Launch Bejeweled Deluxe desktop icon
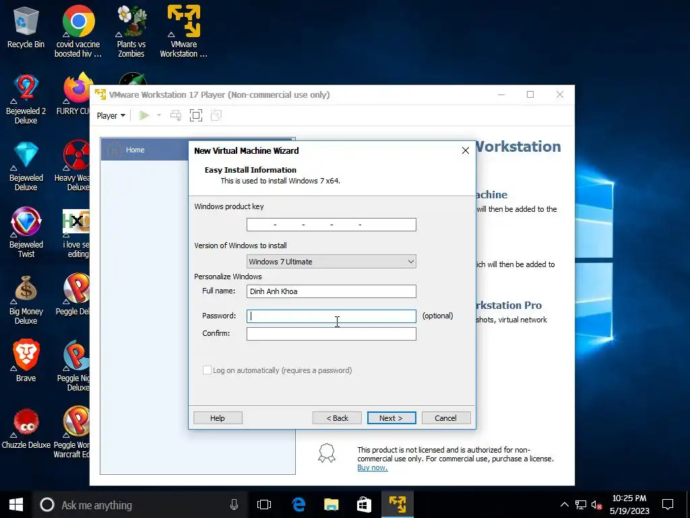The width and height of the screenshot is (690, 518). (26, 167)
